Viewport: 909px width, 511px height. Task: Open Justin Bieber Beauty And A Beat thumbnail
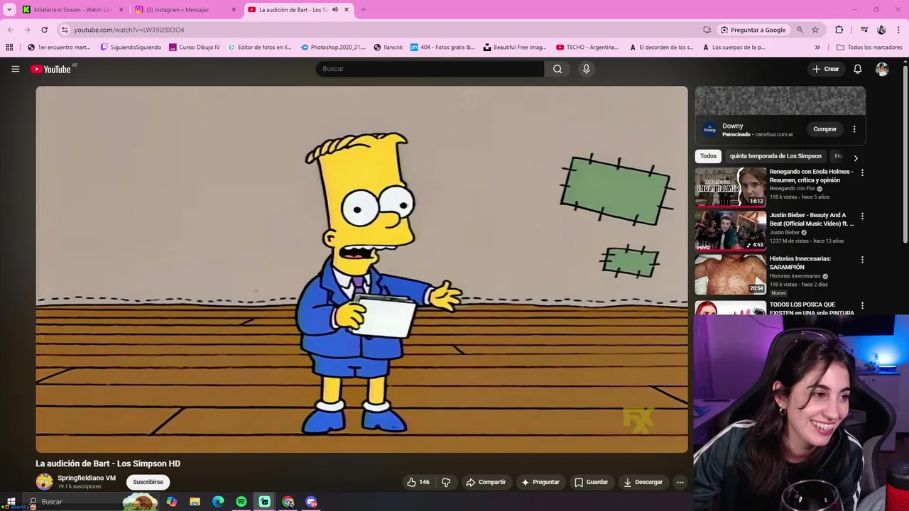[x=730, y=231]
